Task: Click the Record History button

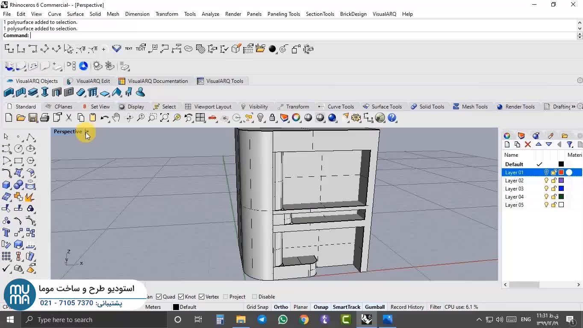Action: [x=407, y=307]
